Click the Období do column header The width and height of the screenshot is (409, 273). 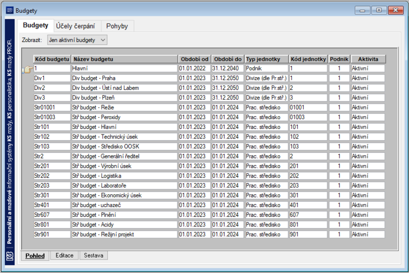(228, 59)
